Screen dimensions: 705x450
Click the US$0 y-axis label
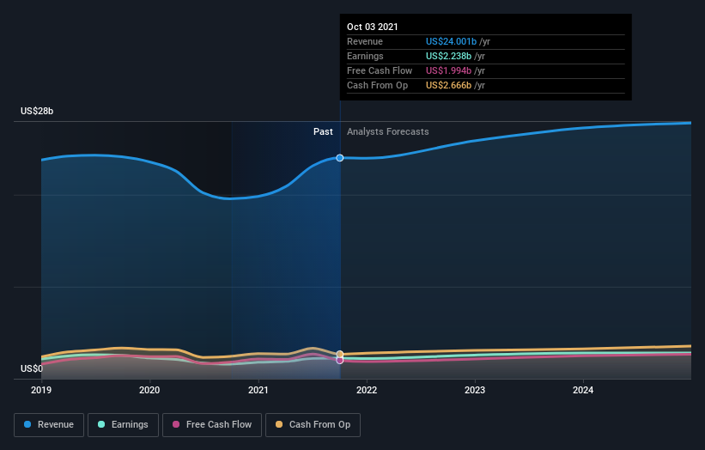[x=32, y=368]
